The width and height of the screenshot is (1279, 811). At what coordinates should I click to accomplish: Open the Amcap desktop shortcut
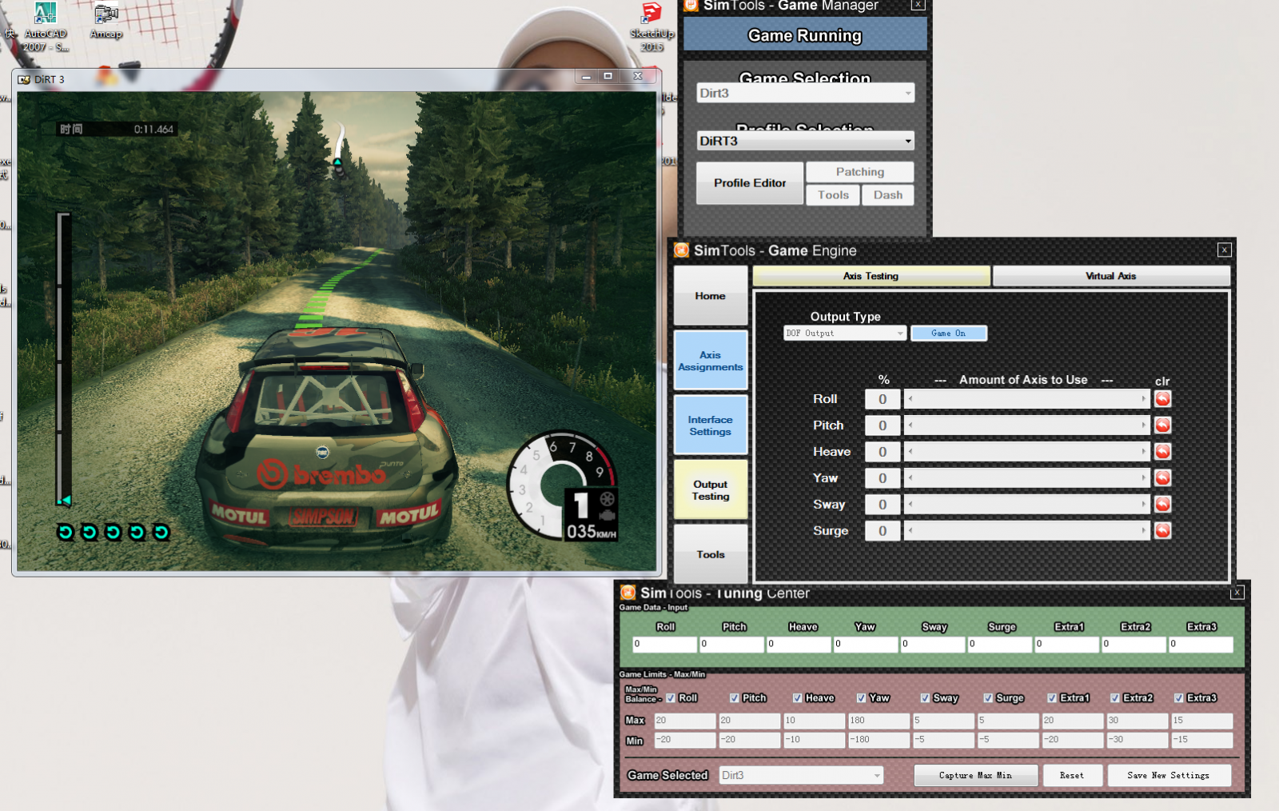106,21
